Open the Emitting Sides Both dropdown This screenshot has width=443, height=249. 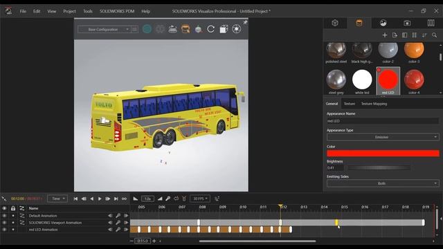383,183
